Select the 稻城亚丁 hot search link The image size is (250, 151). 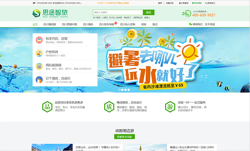pos(128,18)
